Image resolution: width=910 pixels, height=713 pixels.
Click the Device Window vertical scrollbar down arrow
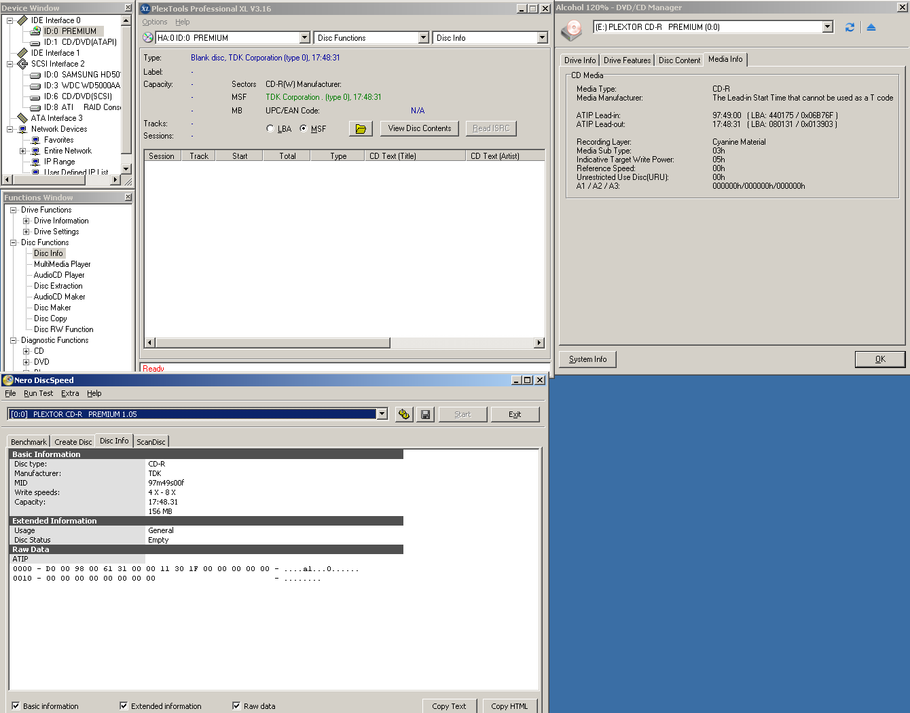coord(126,168)
